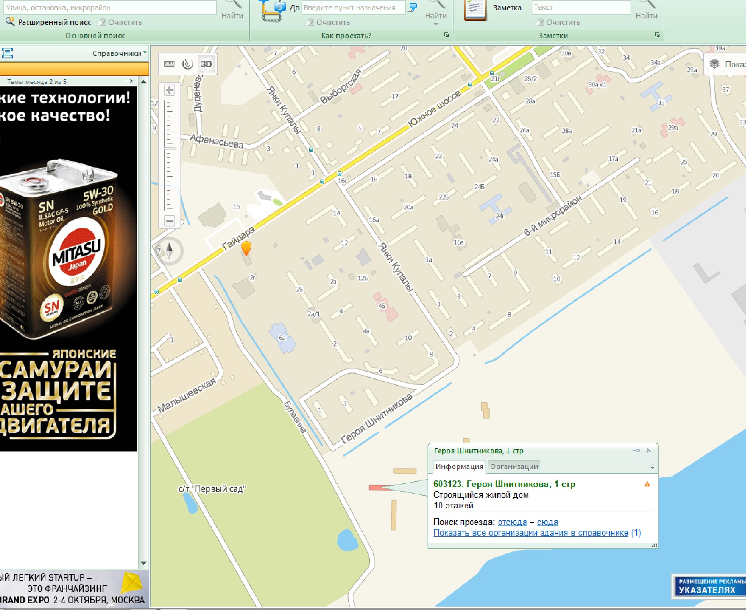Zoom out with the minus button
The width and height of the screenshot is (746, 610).
click(170, 221)
